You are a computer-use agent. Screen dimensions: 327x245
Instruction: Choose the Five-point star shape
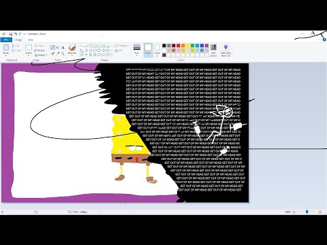[91, 54]
